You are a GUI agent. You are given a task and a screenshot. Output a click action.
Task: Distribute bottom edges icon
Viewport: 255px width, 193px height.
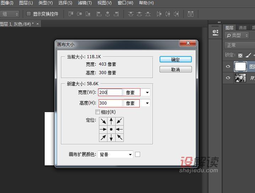pos(148,14)
